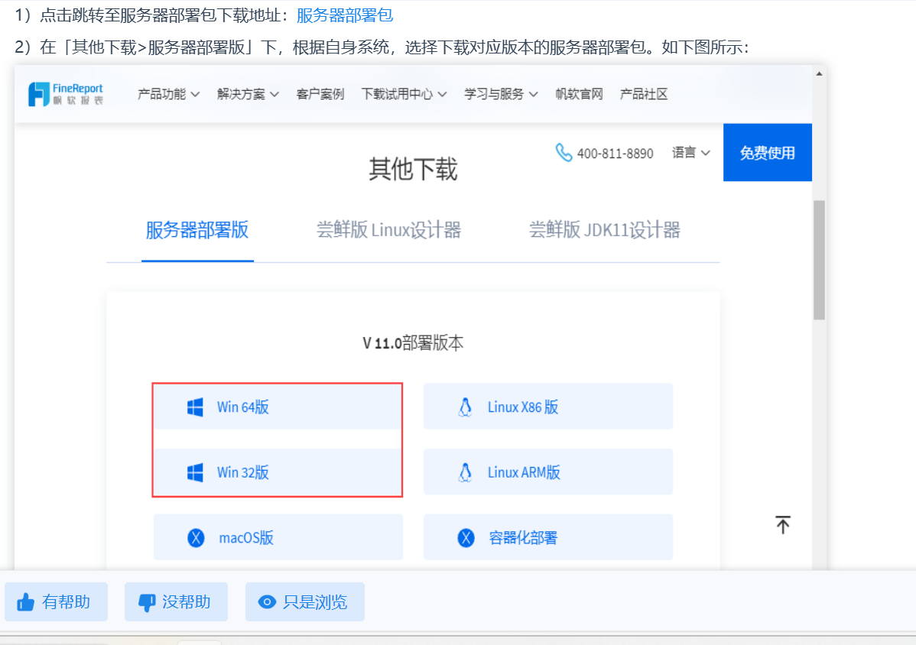Switch to the 尝鲜版 Linux设计器 tab
Viewport: 916px width, 645px height.
[388, 230]
